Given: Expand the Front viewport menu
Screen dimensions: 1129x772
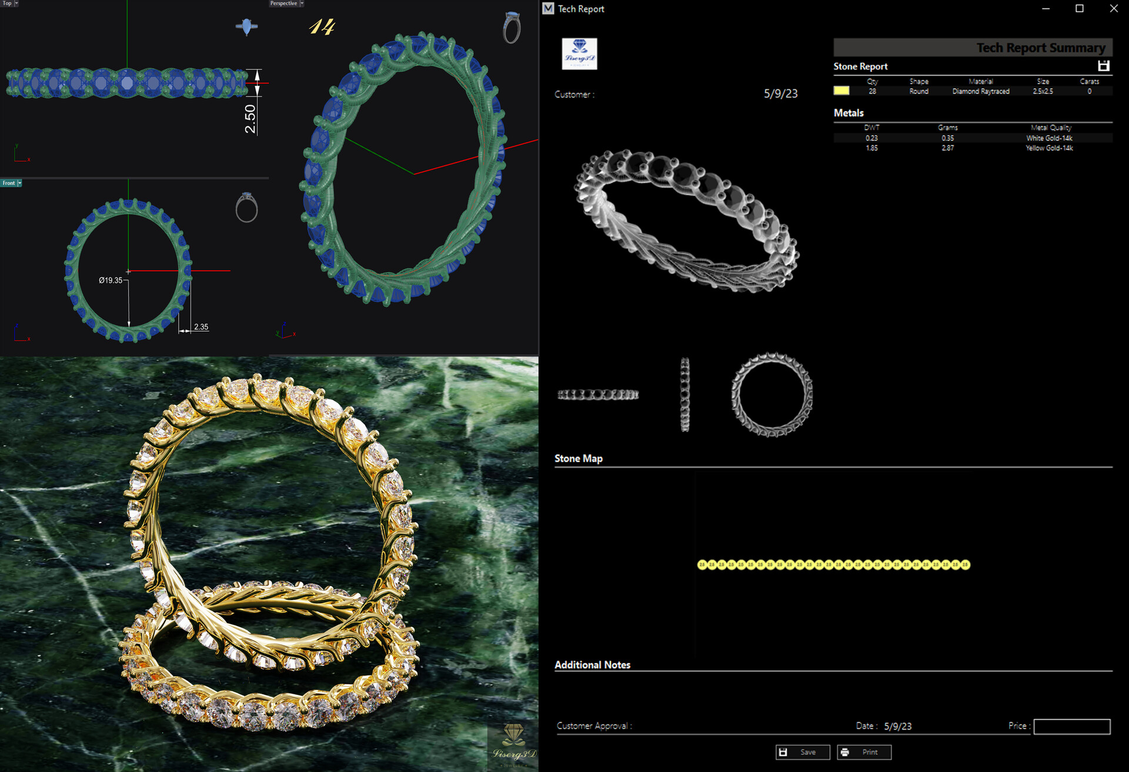Looking at the screenshot, I should pyautogui.click(x=21, y=183).
